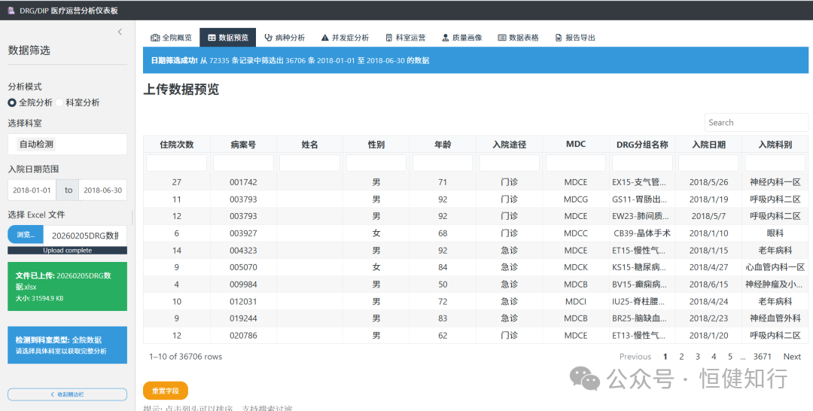Click patient number 012031 cell
The width and height of the screenshot is (813, 411).
tap(243, 302)
